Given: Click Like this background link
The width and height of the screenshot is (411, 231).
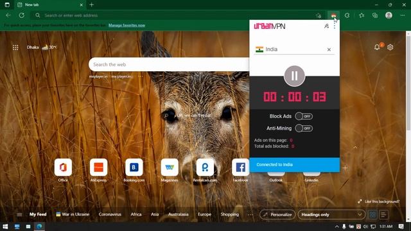Looking at the screenshot, I should click(x=379, y=201).
